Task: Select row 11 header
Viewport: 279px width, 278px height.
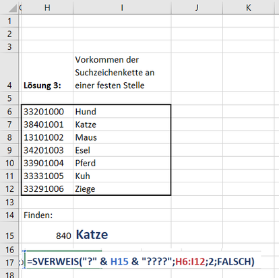Action: point(9,176)
